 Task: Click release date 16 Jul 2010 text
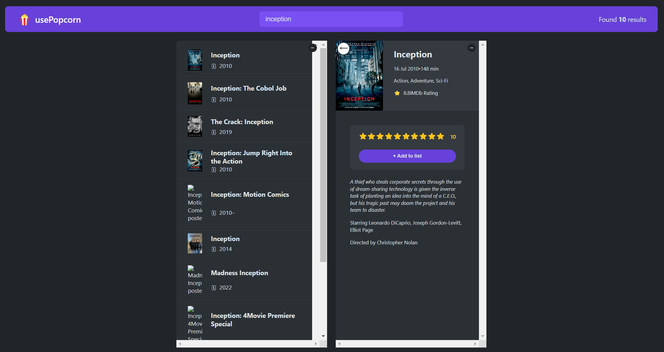(x=406, y=69)
